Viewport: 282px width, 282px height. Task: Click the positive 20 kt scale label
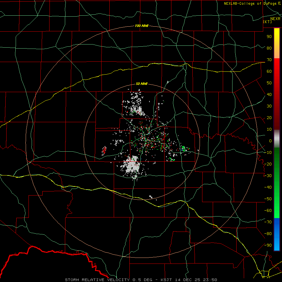tap(269, 118)
